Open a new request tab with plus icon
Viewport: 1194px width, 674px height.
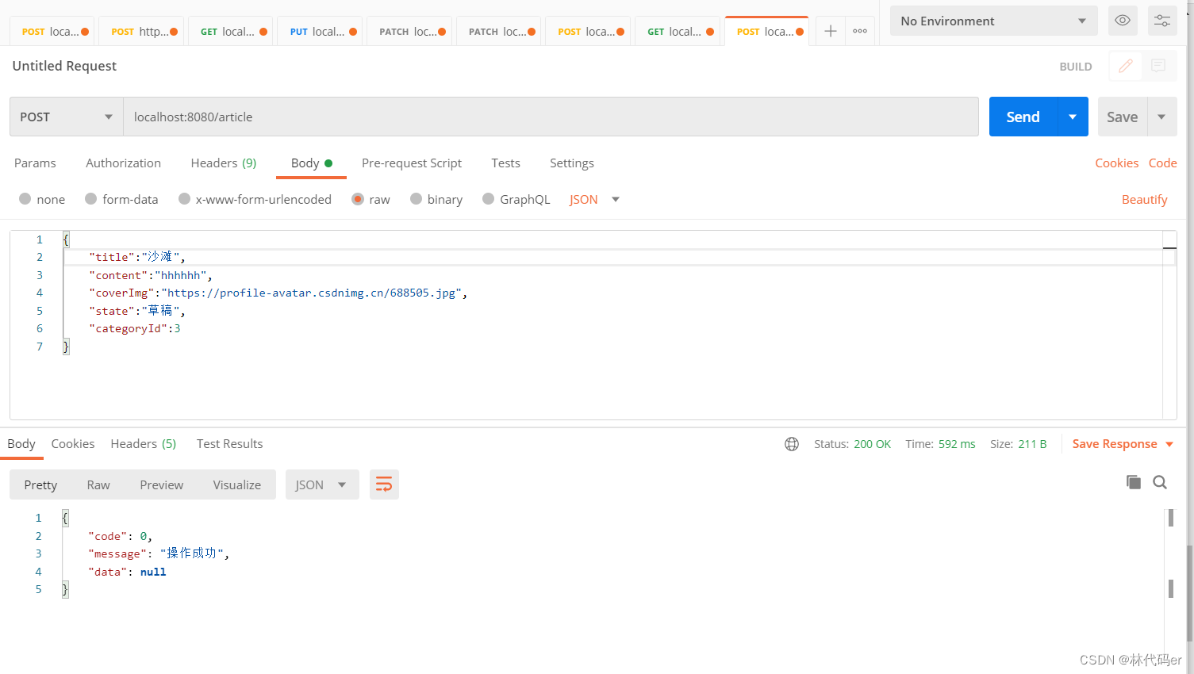830,30
